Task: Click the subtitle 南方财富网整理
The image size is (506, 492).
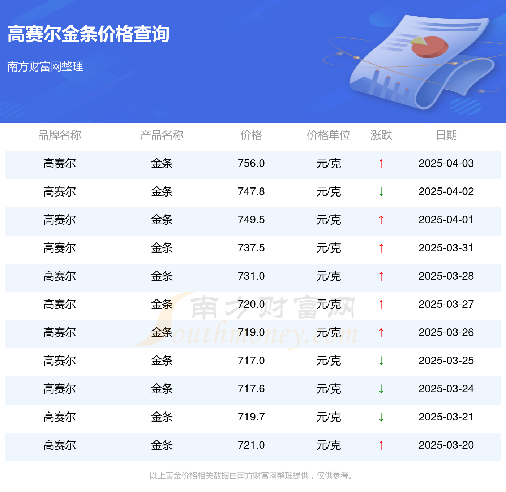Action: coord(45,66)
